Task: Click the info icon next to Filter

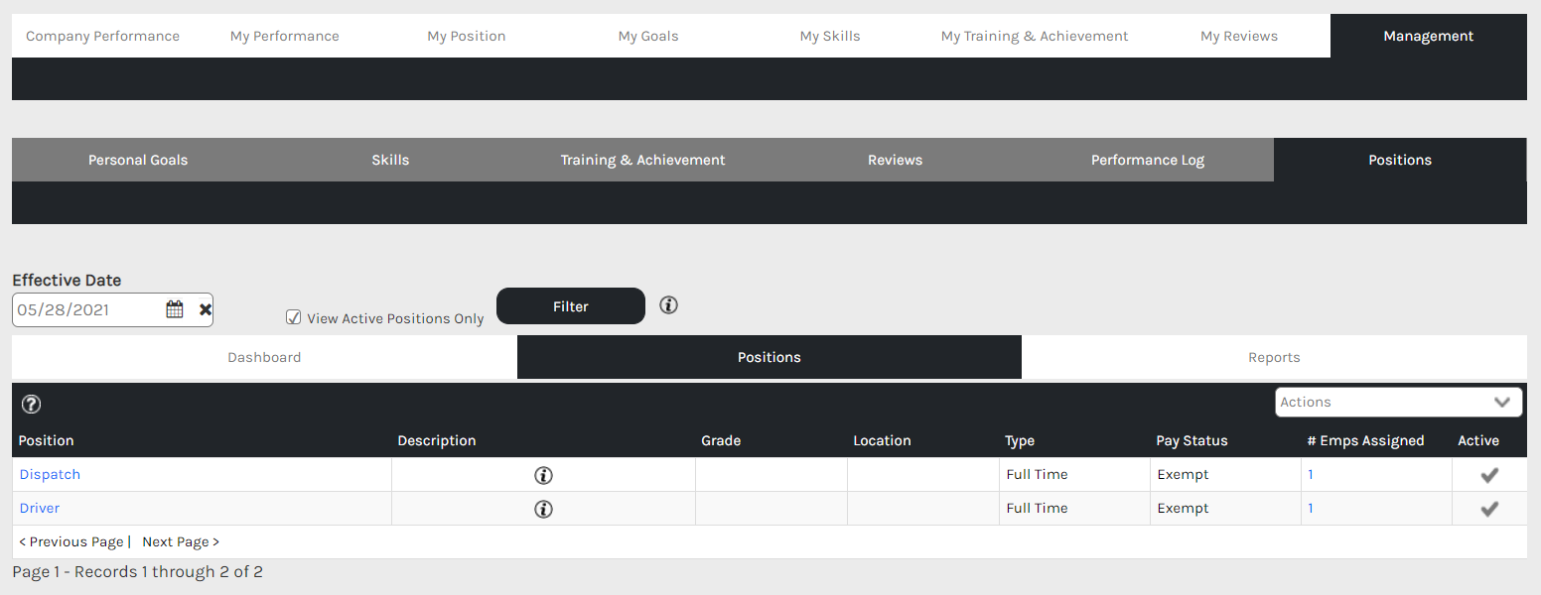Action: (669, 305)
